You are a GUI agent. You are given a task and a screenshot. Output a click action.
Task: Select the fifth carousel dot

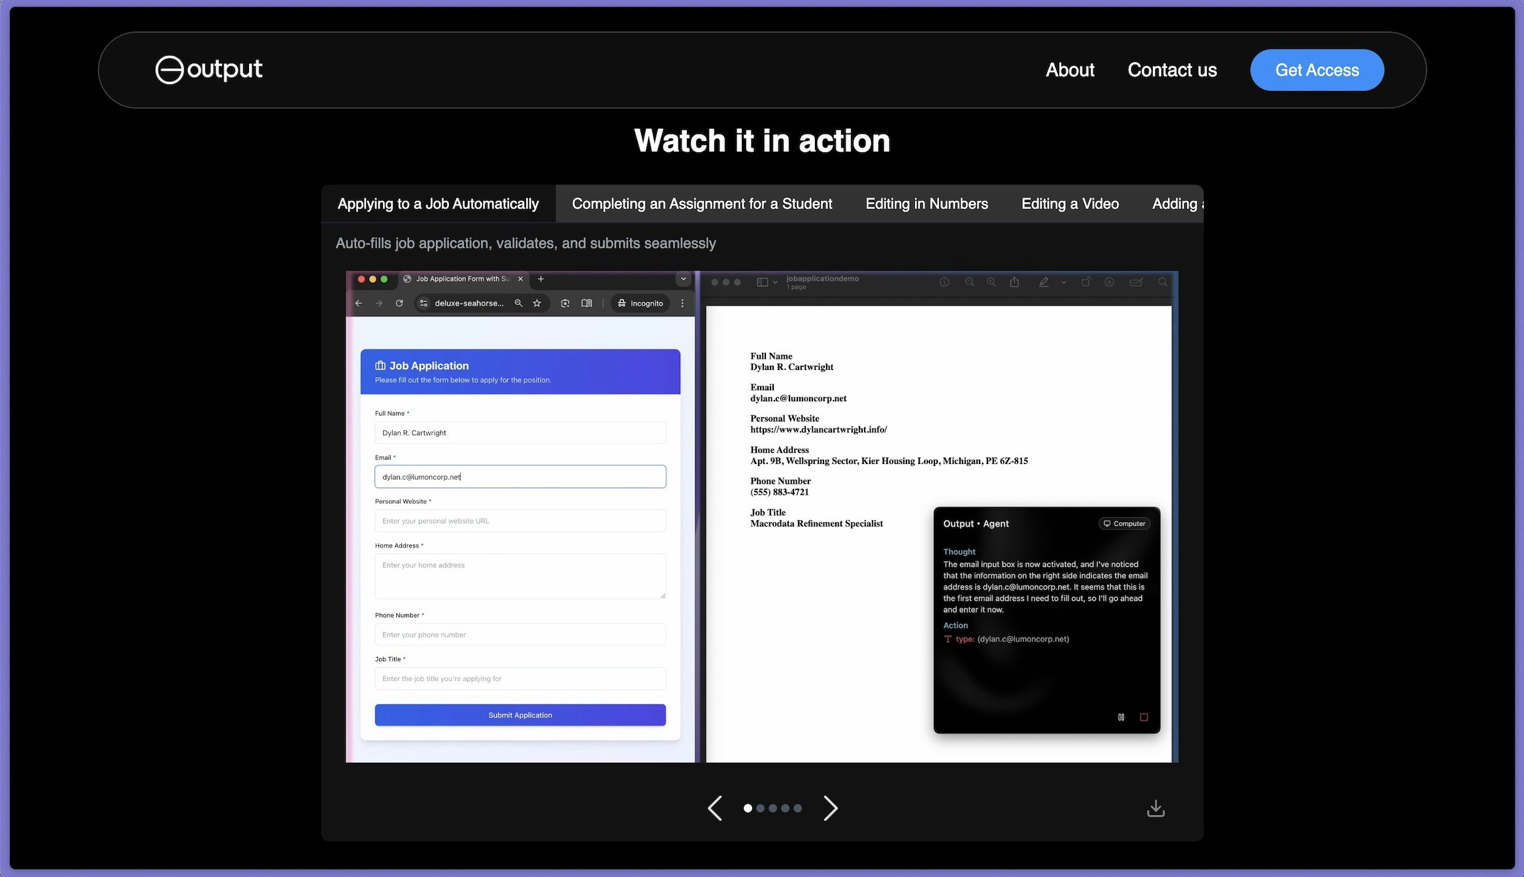[797, 808]
